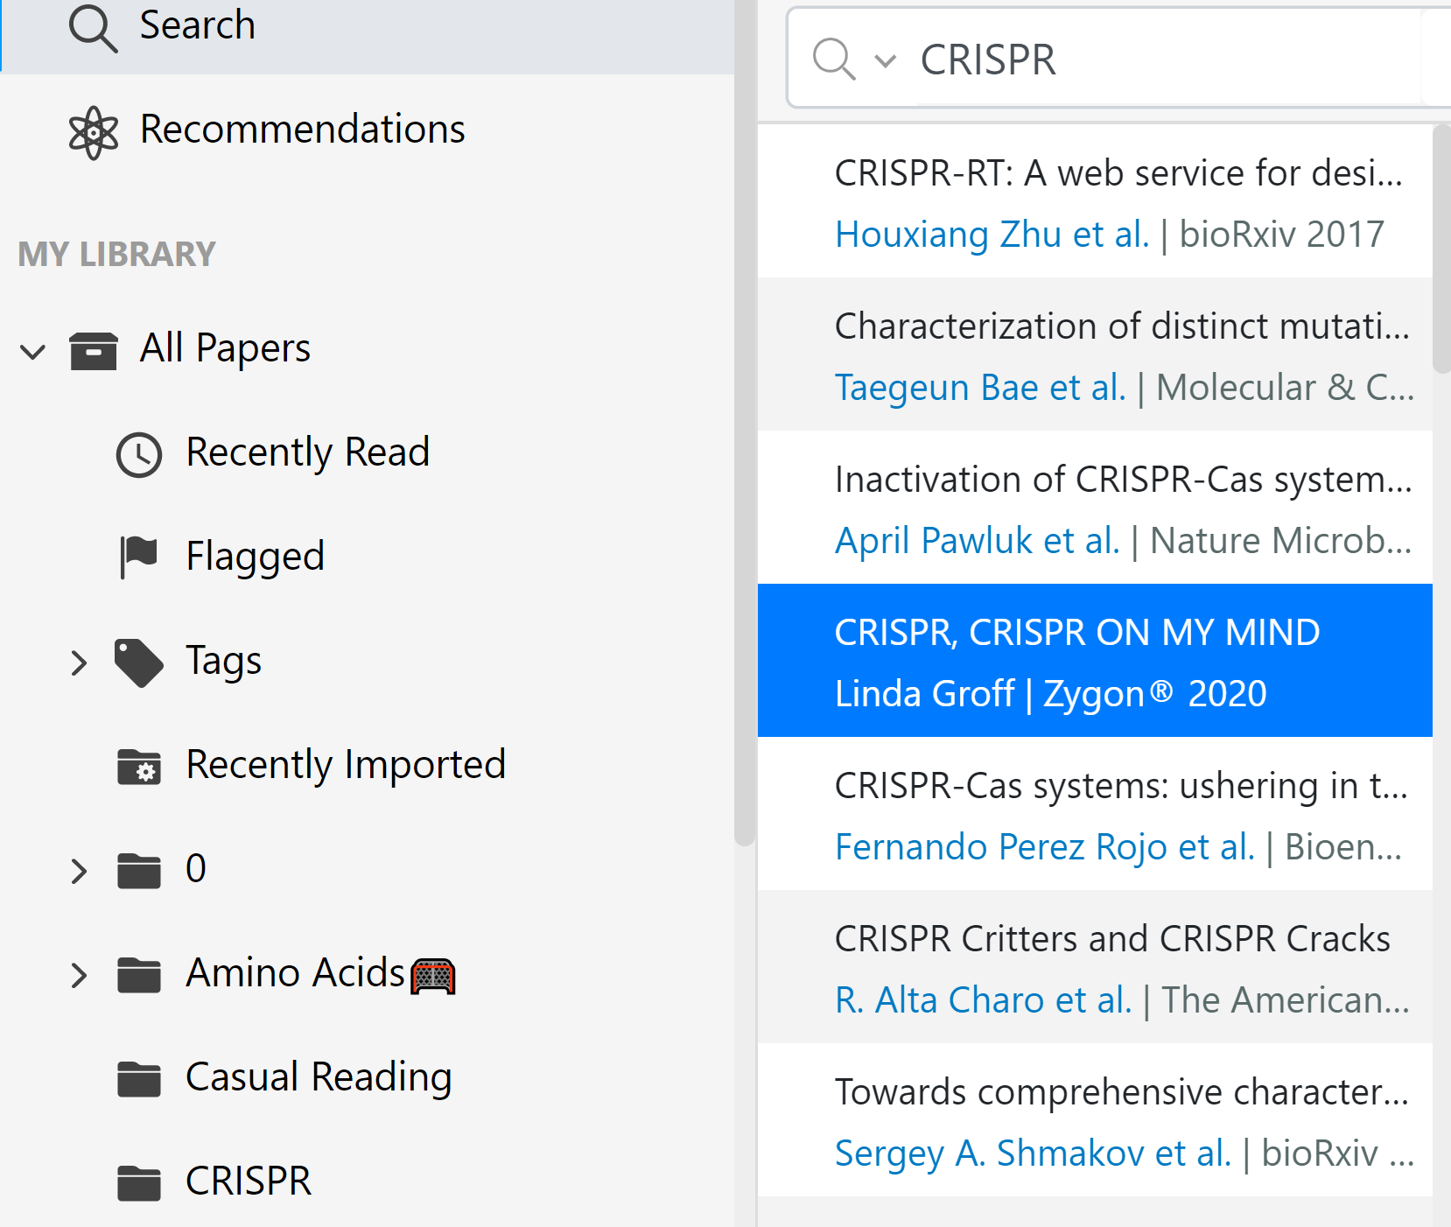
Task: Click the Search magnifier icon in sidebar
Action: pos(93,28)
